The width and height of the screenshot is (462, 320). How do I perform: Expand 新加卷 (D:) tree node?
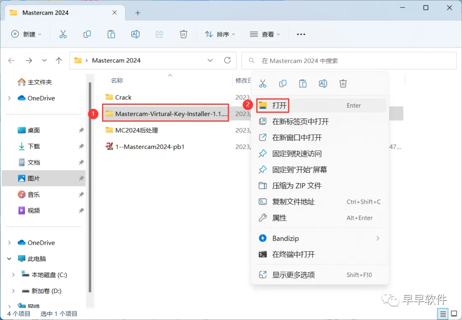coord(13,291)
